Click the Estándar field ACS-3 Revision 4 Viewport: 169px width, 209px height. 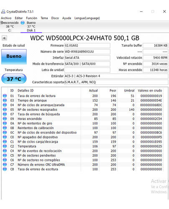coord(116,76)
